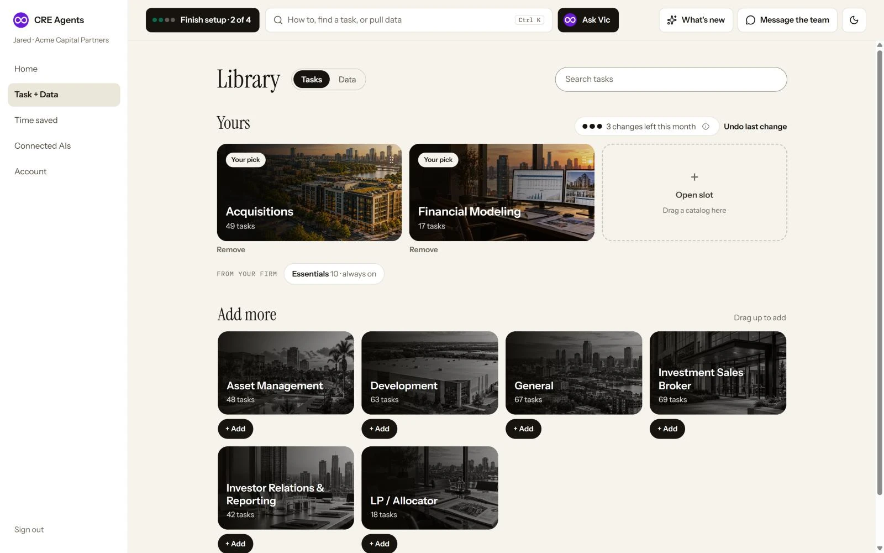Image resolution: width=884 pixels, height=553 pixels.
Task: Click the sparkle icon beside What's new
Action: click(x=672, y=20)
